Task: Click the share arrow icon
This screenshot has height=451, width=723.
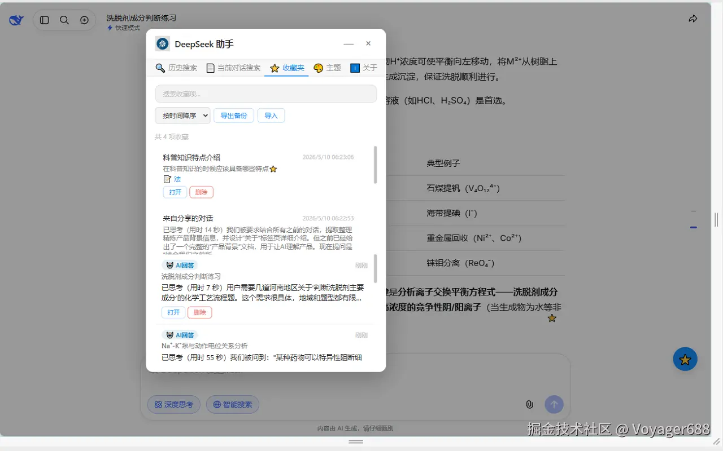Action: coord(693,19)
